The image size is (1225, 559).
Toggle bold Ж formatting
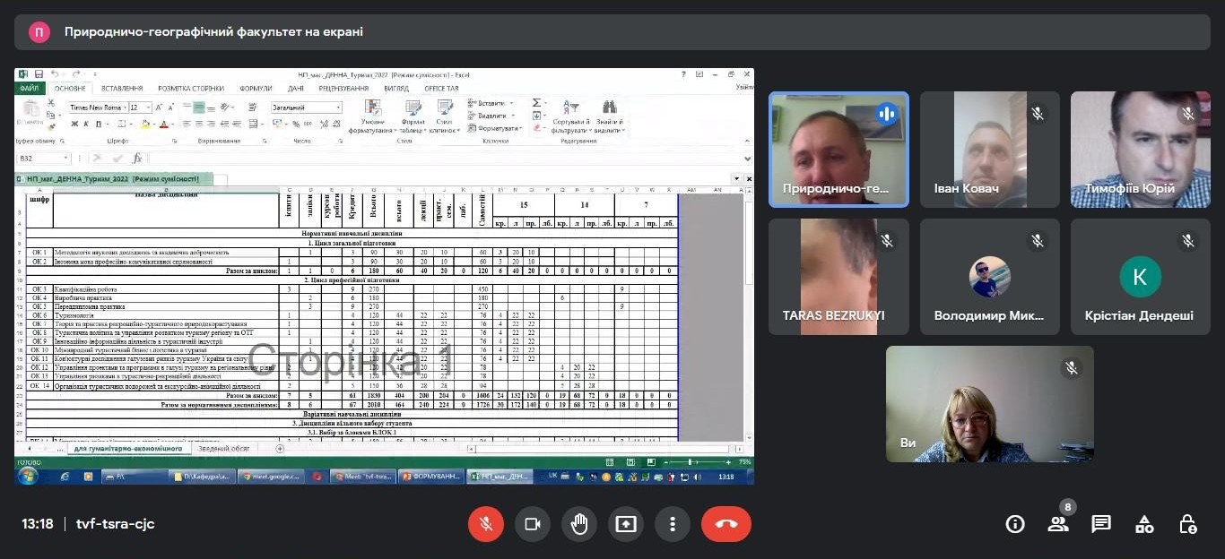click(x=74, y=124)
